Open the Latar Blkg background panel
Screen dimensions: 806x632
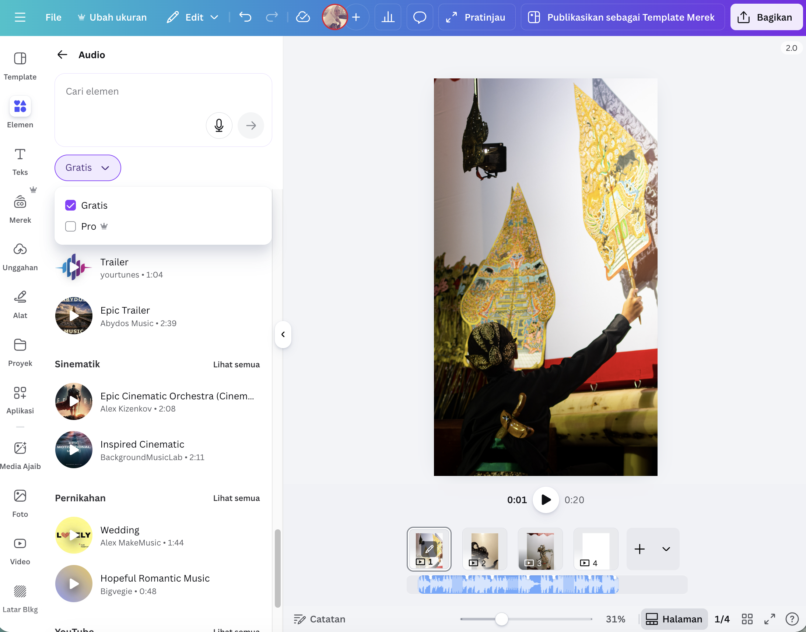pyautogui.click(x=20, y=599)
